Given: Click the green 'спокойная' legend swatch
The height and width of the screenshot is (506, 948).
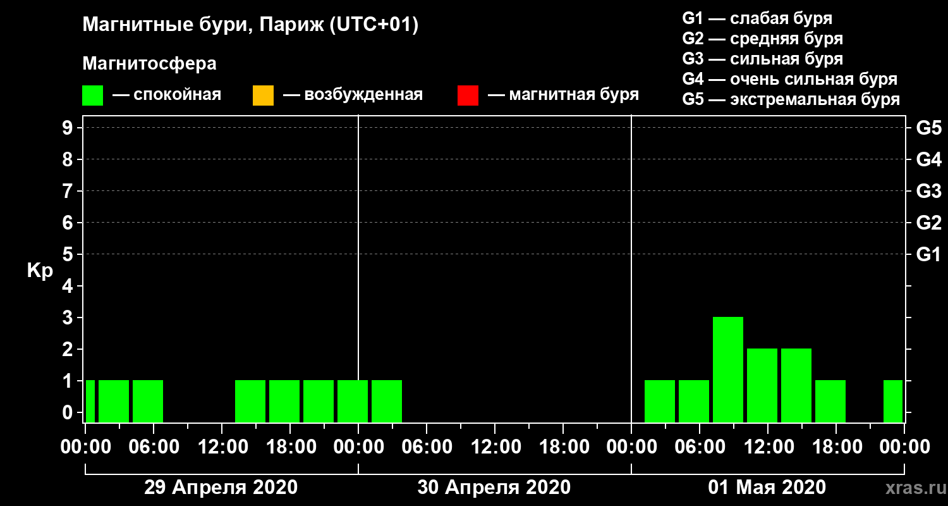Looking at the screenshot, I should tap(92, 95).
